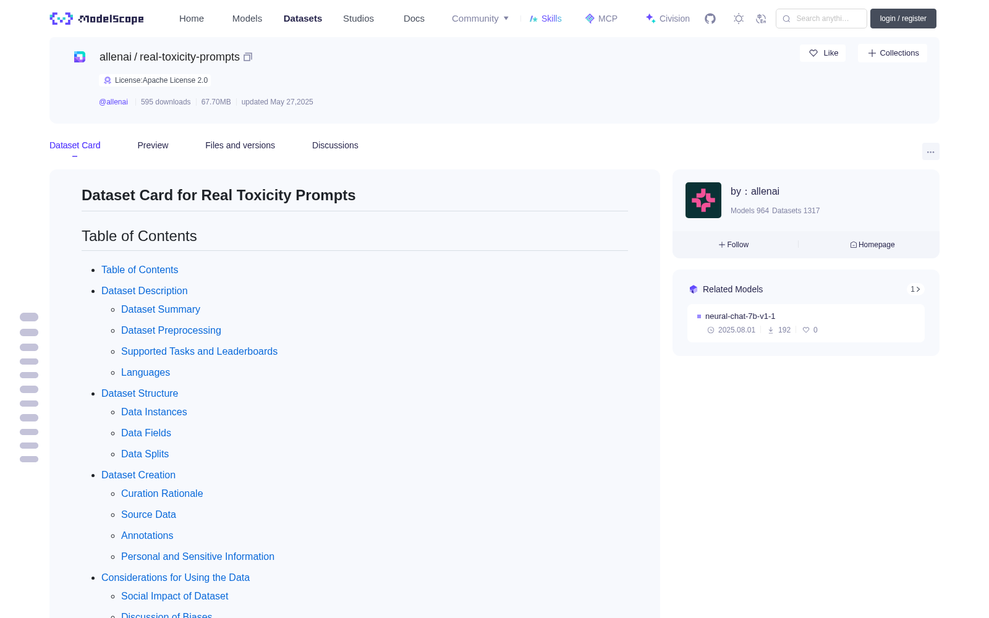Open Social Impact of Dataset link
This screenshot has height=618, width=989.
coord(174,596)
